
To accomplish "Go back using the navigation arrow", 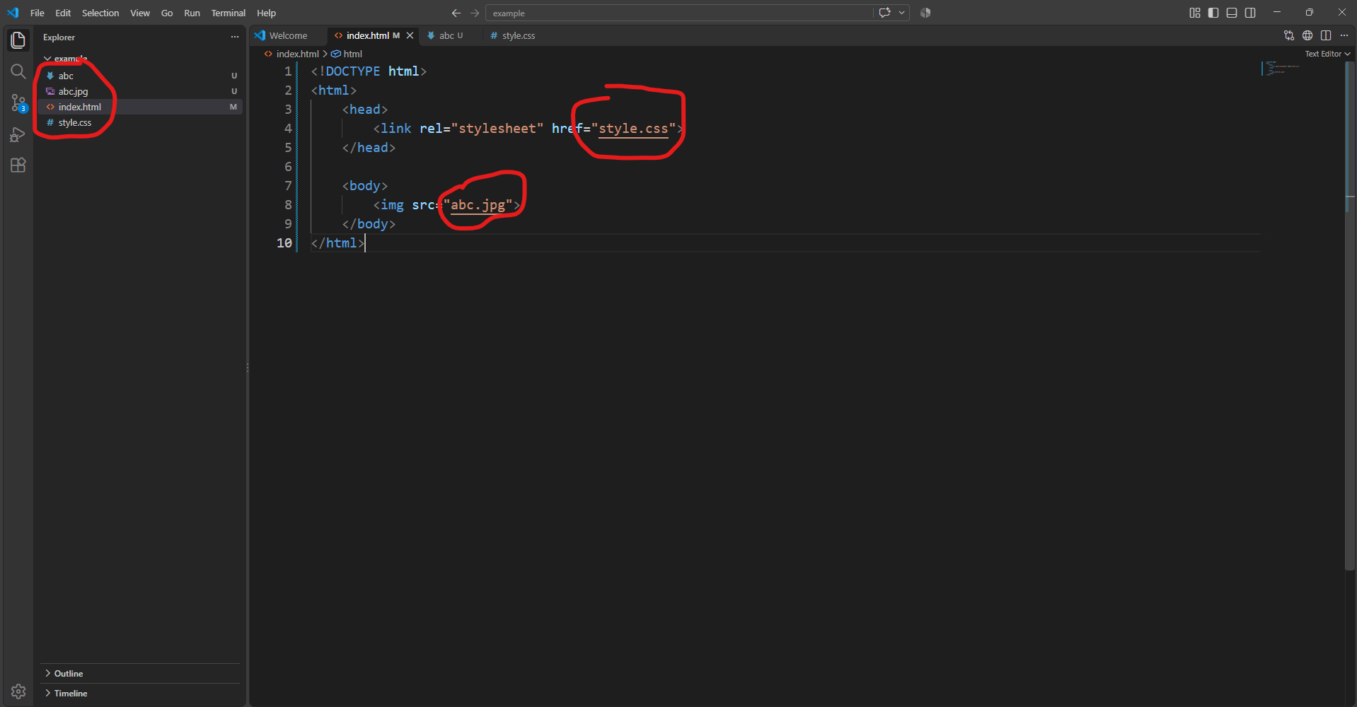I will click(x=456, y=13).
